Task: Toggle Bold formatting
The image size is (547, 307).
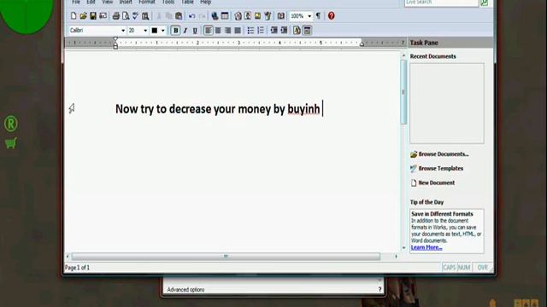Action: pos(175,31)
